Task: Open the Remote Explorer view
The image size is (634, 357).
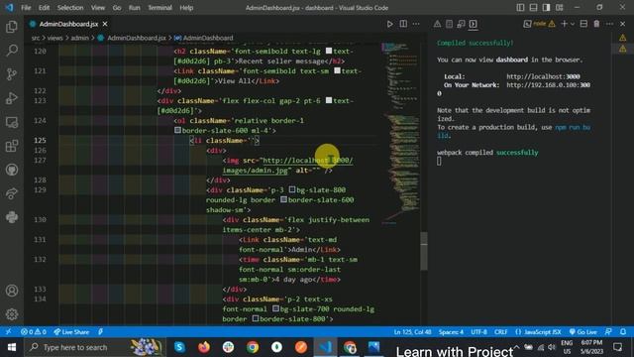Action: 12,122
